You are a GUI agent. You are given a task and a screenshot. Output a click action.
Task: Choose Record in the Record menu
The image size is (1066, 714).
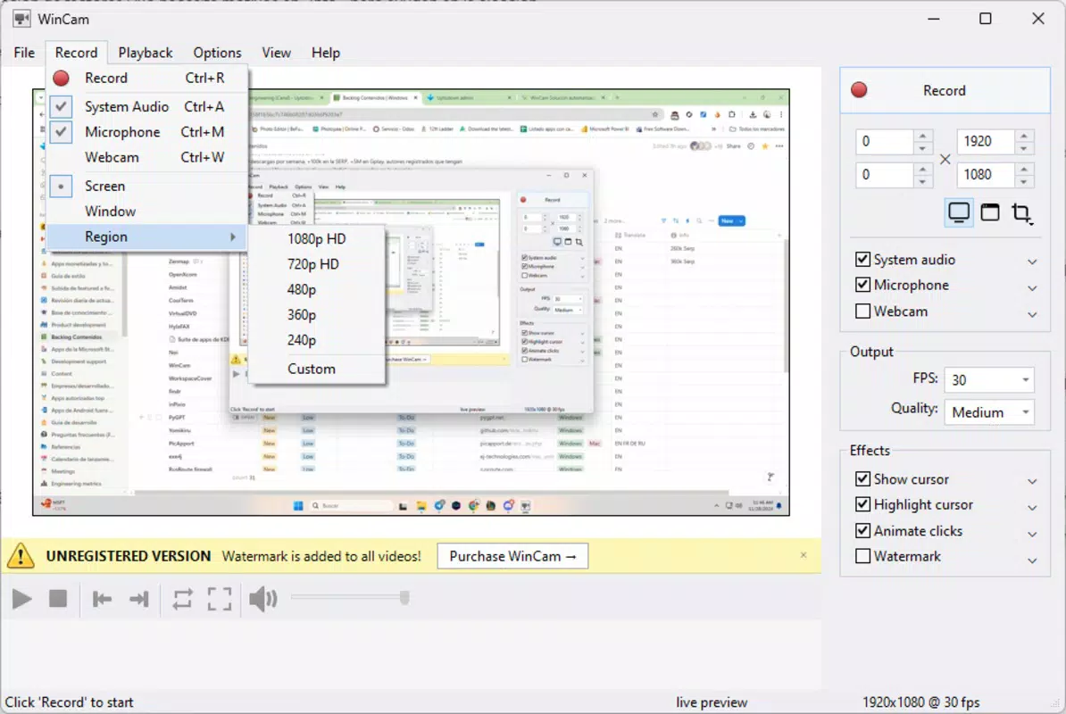pyautogui.click(x=147, y=79)
